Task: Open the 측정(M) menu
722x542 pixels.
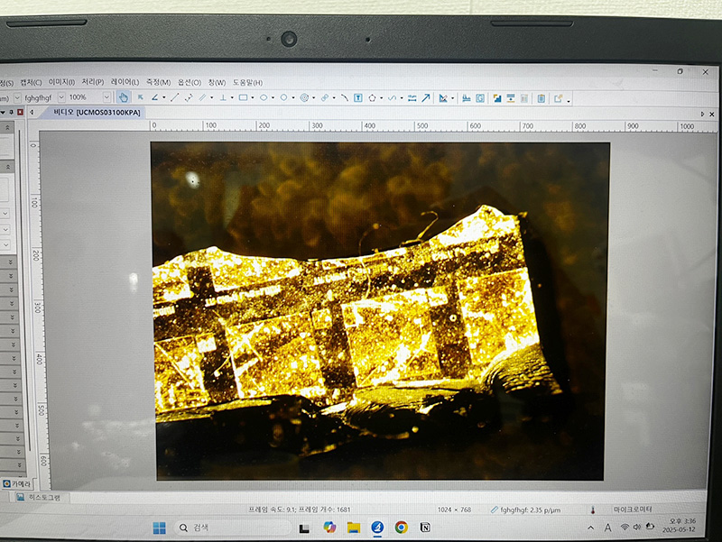Action: pyautogui.click(x=157, y=82)
